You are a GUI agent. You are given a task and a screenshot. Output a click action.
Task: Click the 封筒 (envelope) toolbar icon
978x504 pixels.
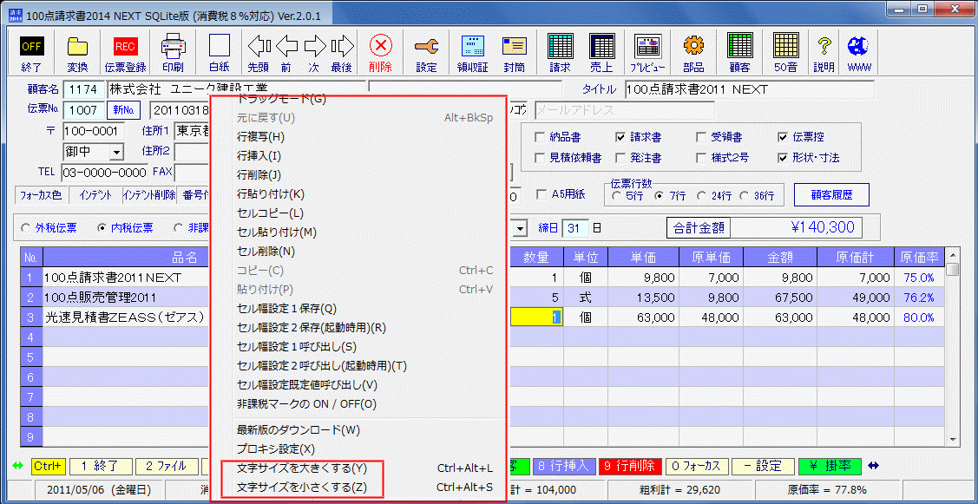pos(516,50)
